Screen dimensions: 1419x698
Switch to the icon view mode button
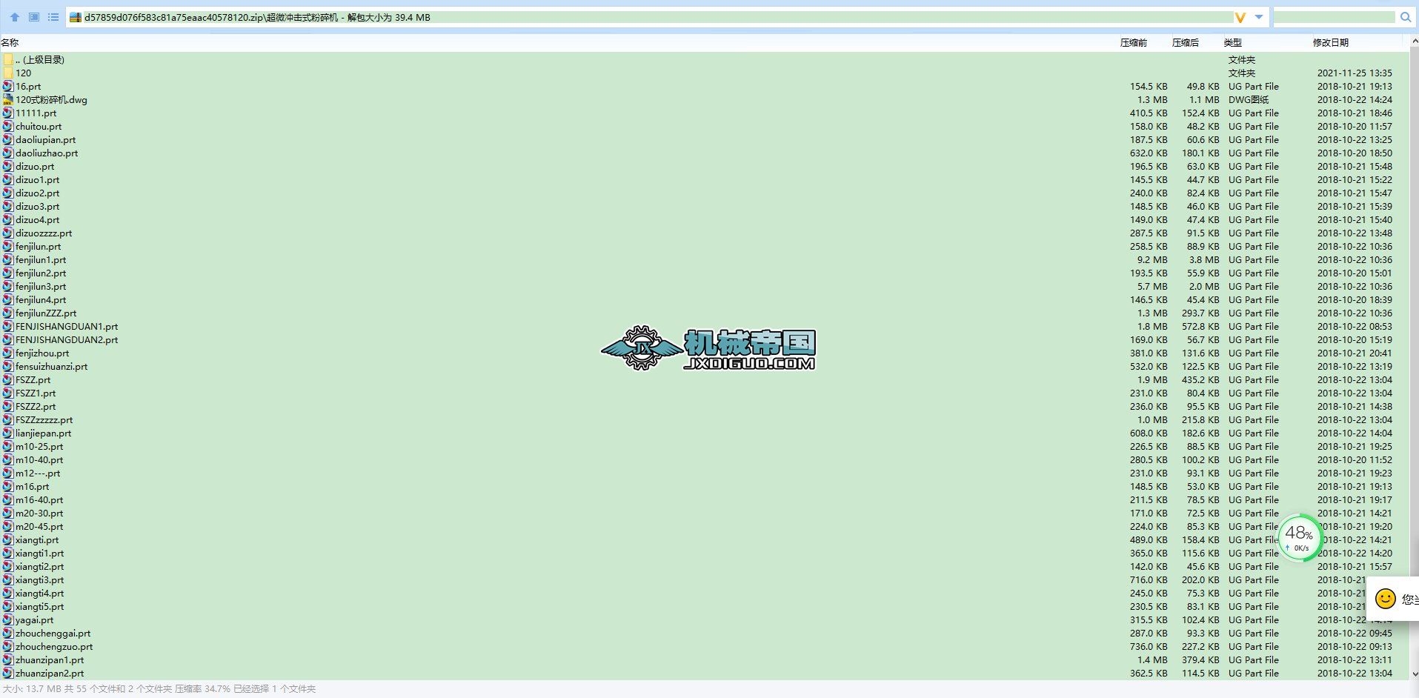click(34, 17)
